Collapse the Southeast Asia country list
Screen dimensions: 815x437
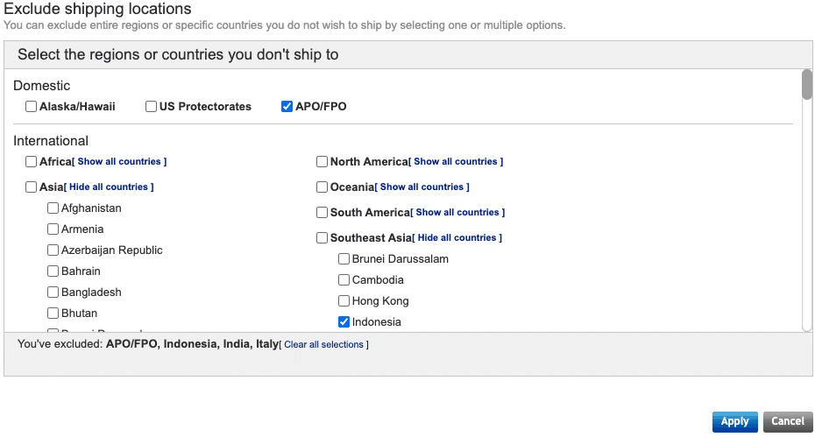coord(459,238)
